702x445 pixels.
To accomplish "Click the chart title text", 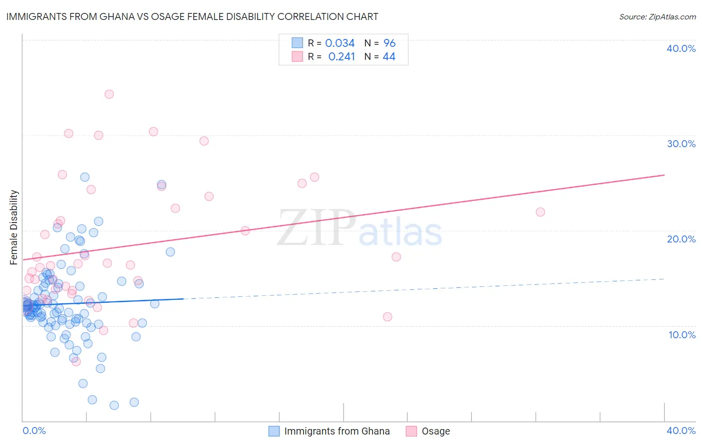I will (x=192, y=16).
